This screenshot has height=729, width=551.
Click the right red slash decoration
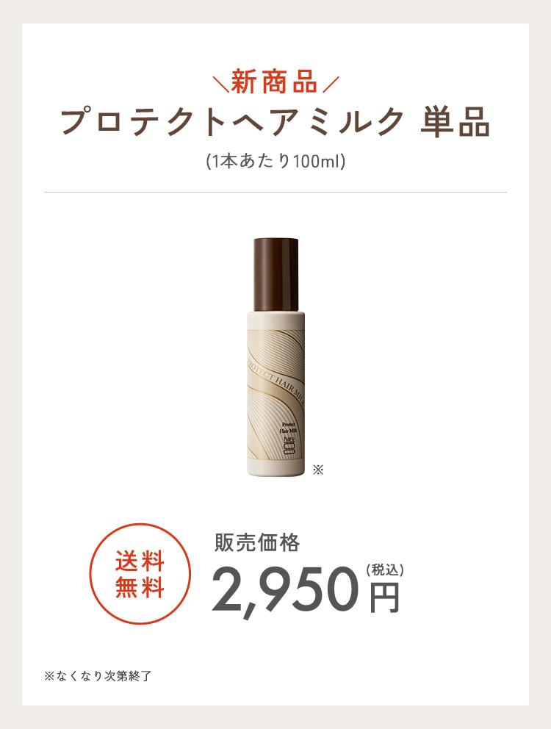point(331,85)
